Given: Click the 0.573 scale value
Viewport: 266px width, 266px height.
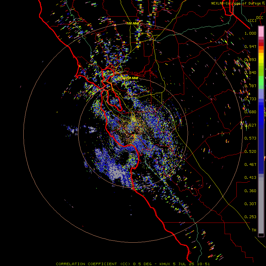Looking at the screenshot, I should (250, 138).
